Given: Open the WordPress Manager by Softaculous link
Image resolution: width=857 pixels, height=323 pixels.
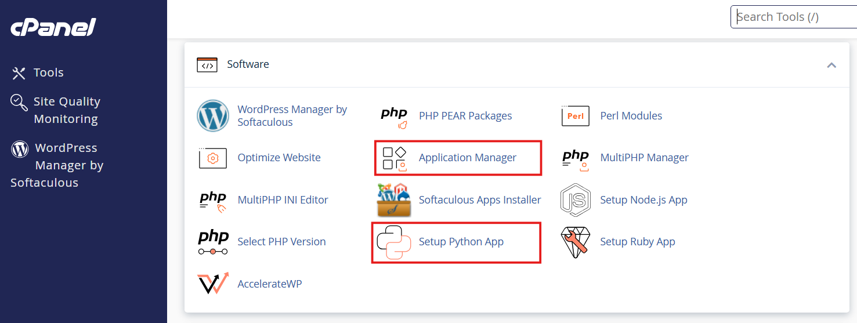Looking at the screenshot, I should coord(292,115).
